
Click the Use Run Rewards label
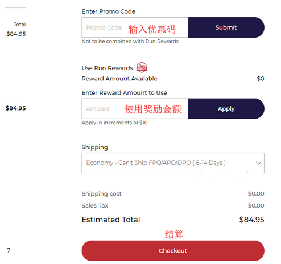(107, 68)
